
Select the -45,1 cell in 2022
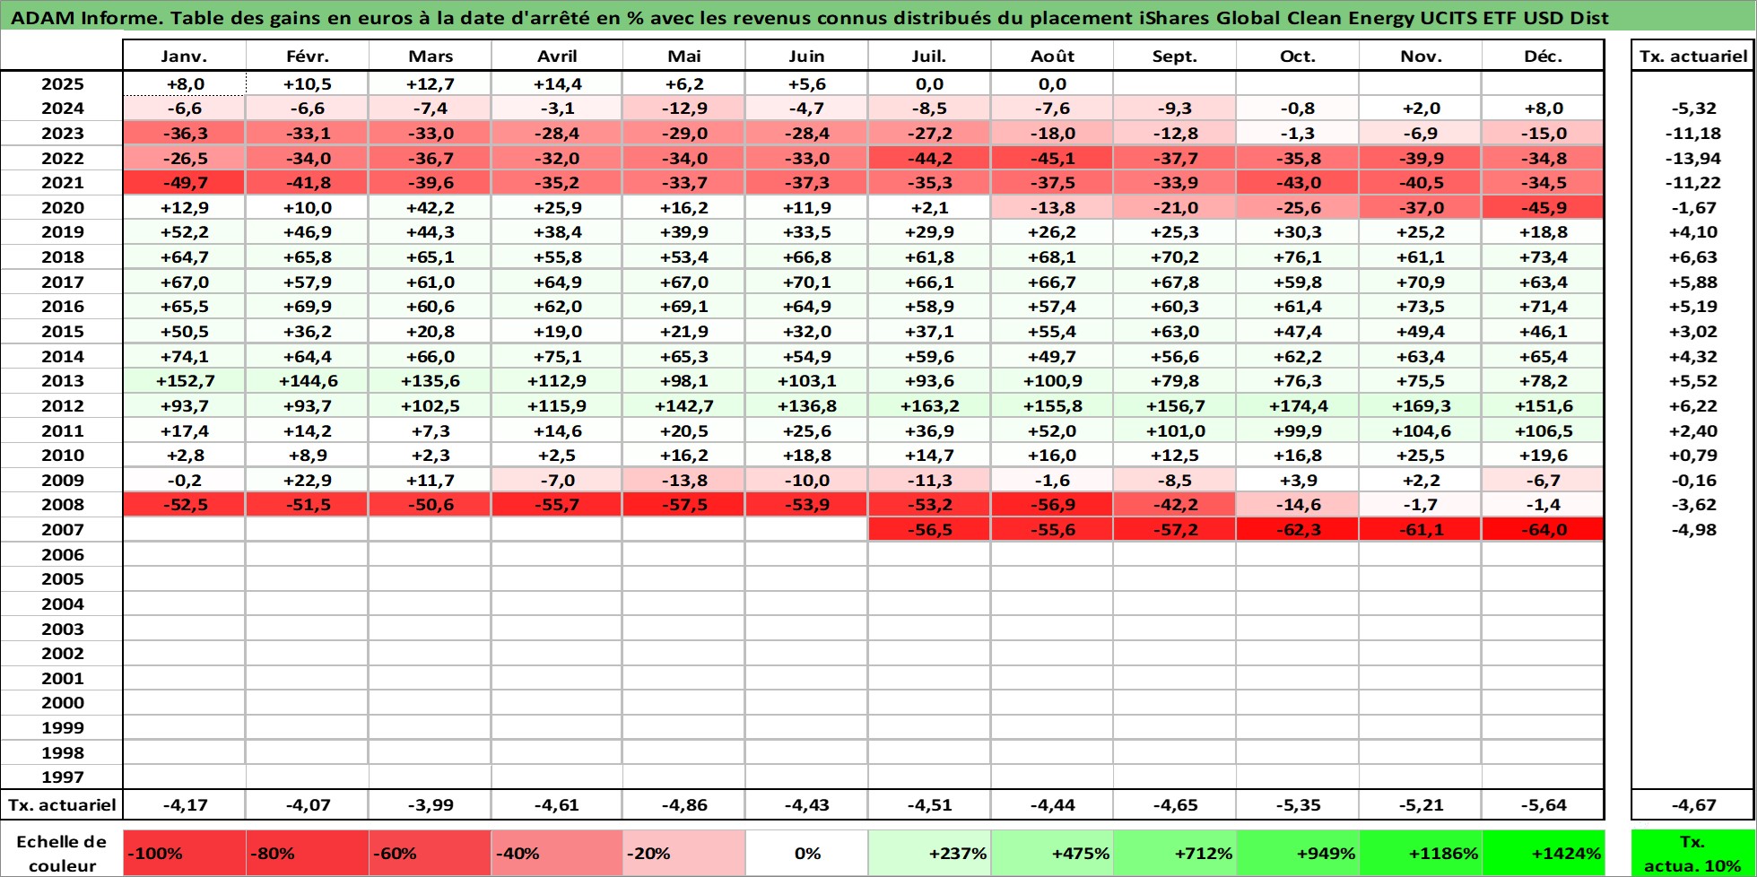[x=1052, y=158]
